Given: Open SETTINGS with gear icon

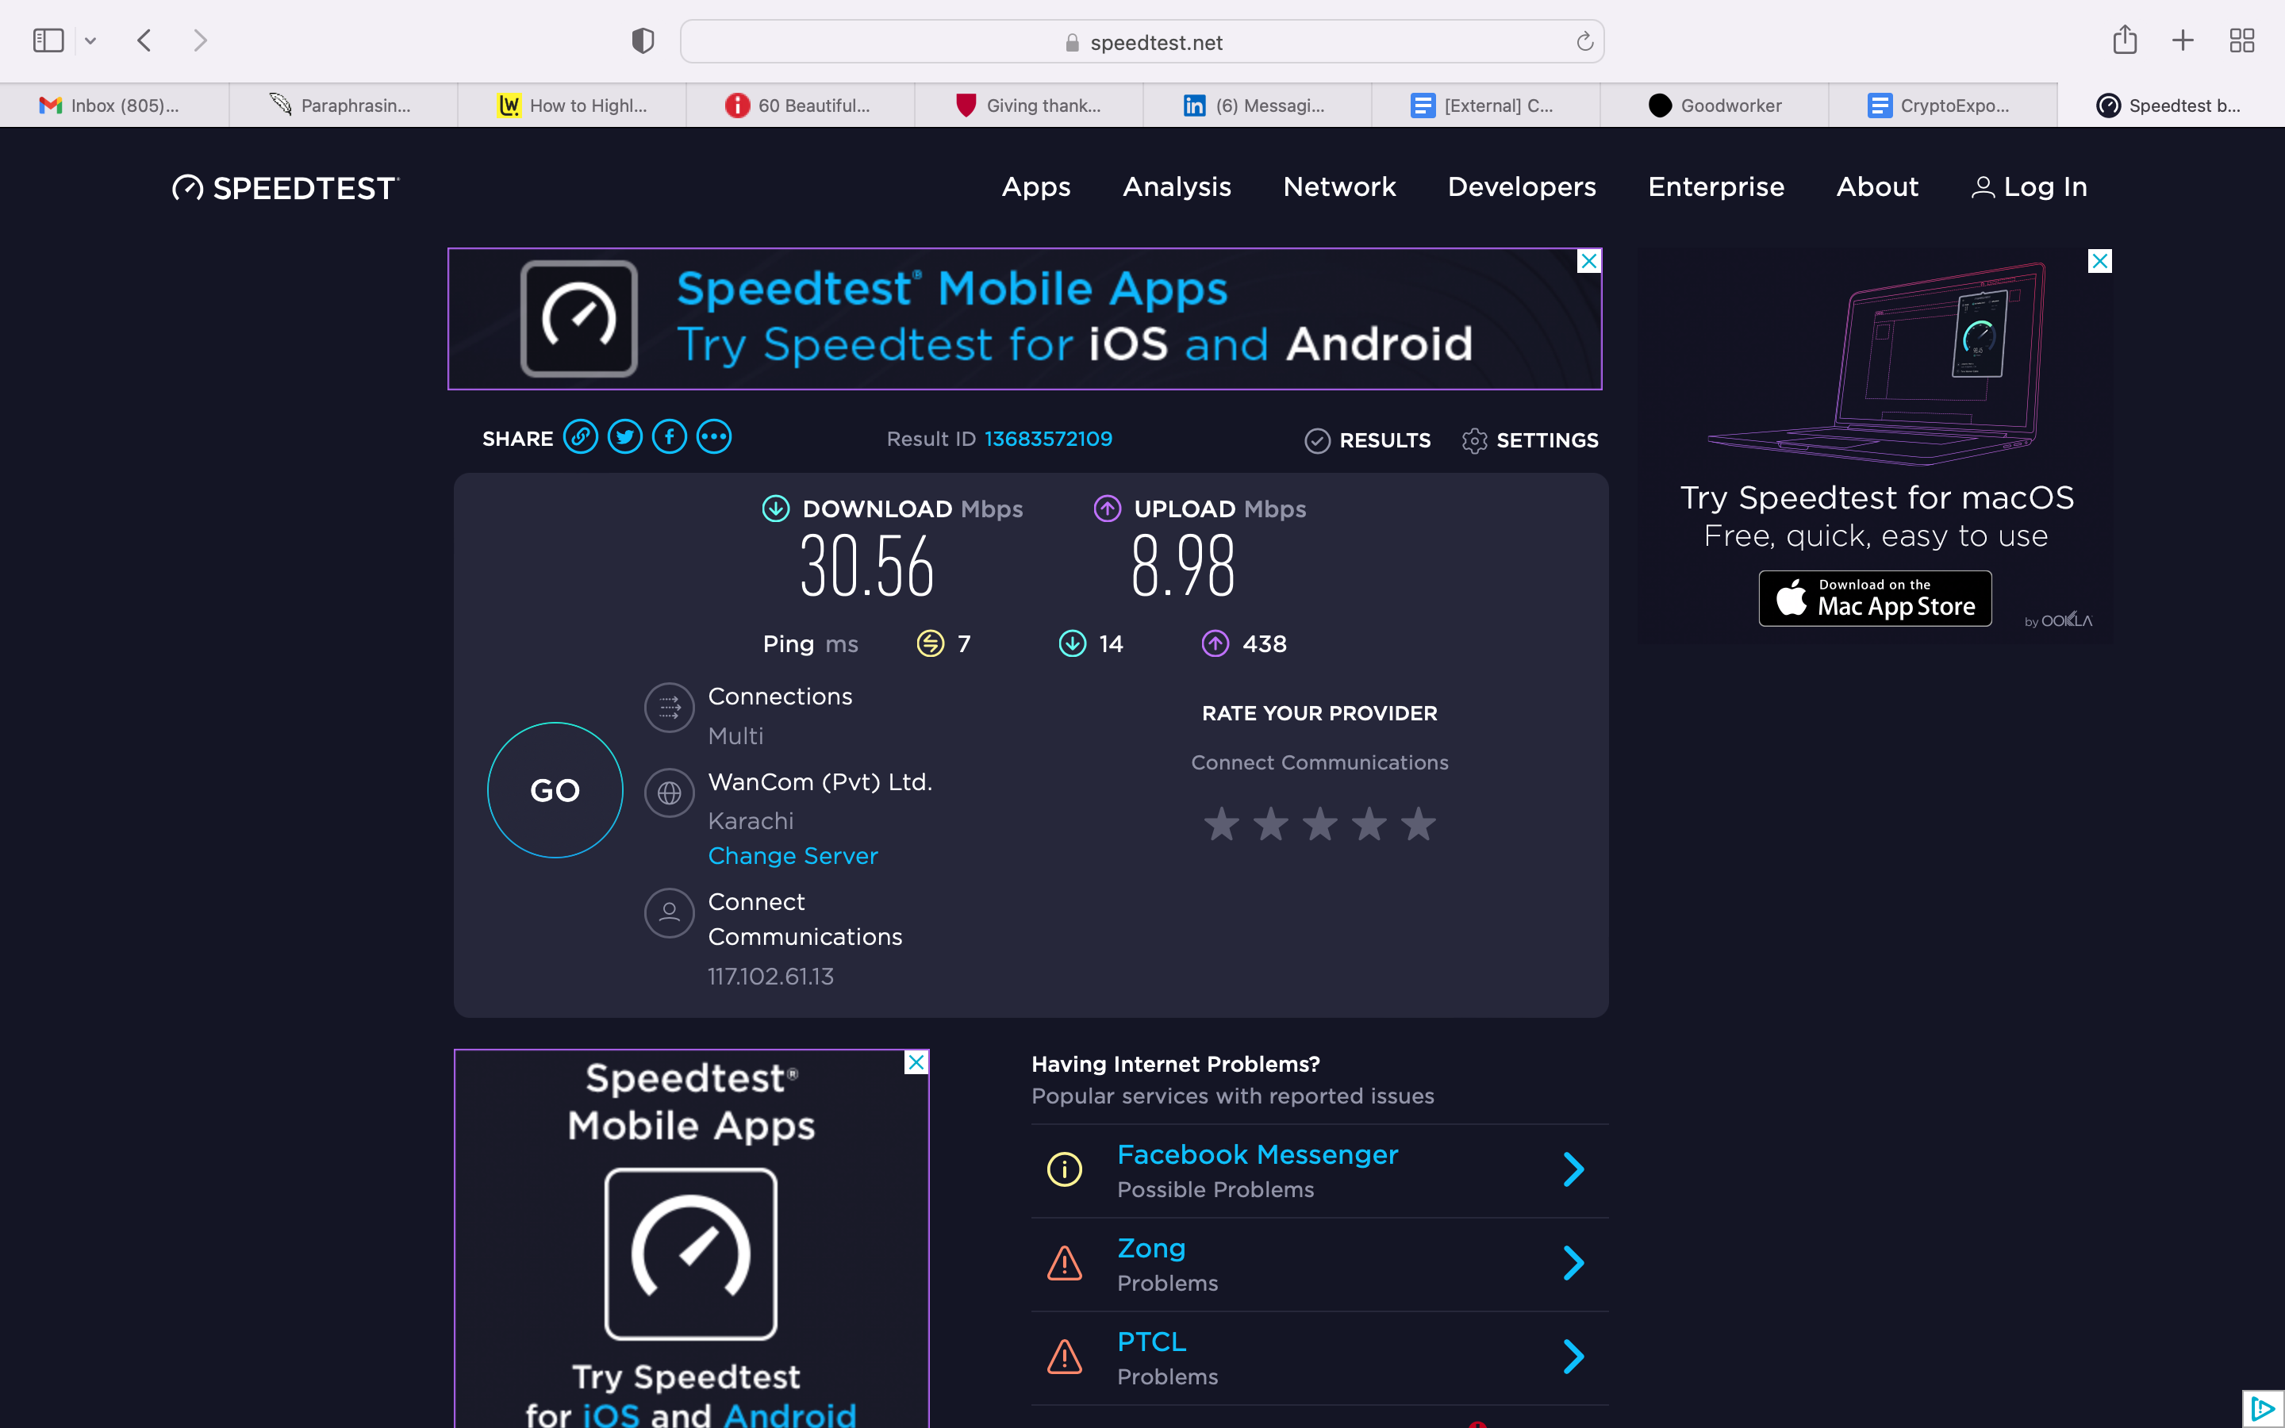Looking at the screenshot, I should pos(1530,440).
